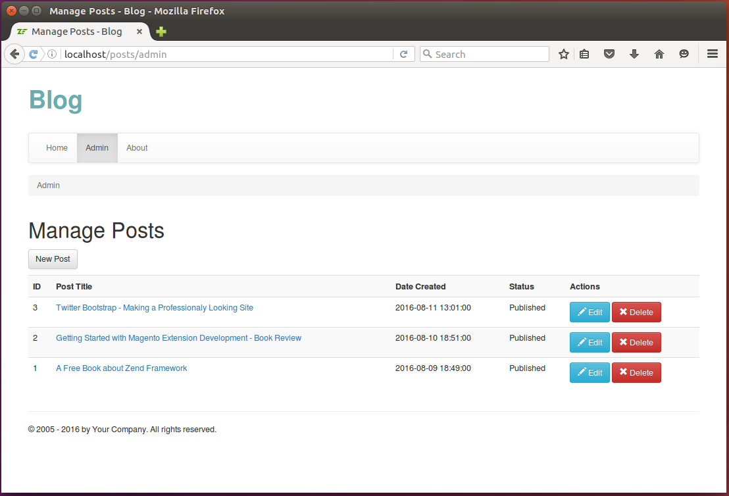Select date 2016-08-09 18:49:00 cell
729x496 pixels.
tap(433, 368)
